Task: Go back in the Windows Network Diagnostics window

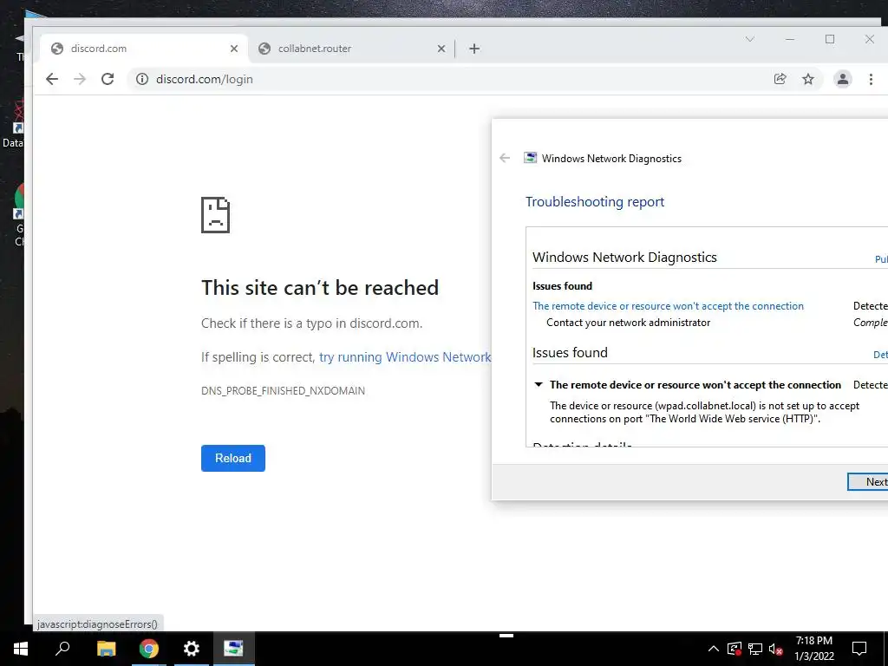Action: pyautogui.click(x=505, y=158)
